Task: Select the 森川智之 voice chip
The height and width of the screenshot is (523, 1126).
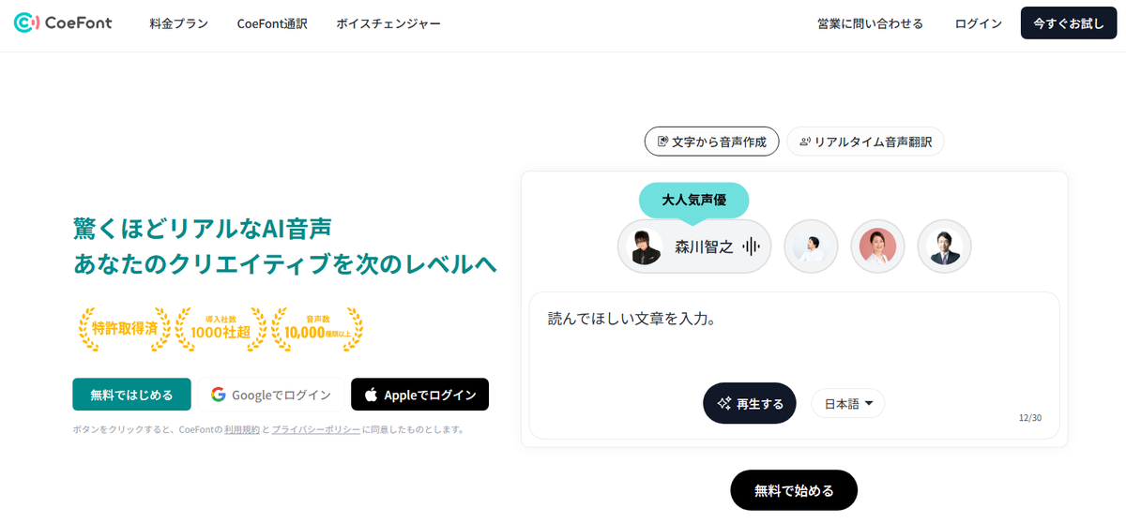Action: [x=694, y=247]
